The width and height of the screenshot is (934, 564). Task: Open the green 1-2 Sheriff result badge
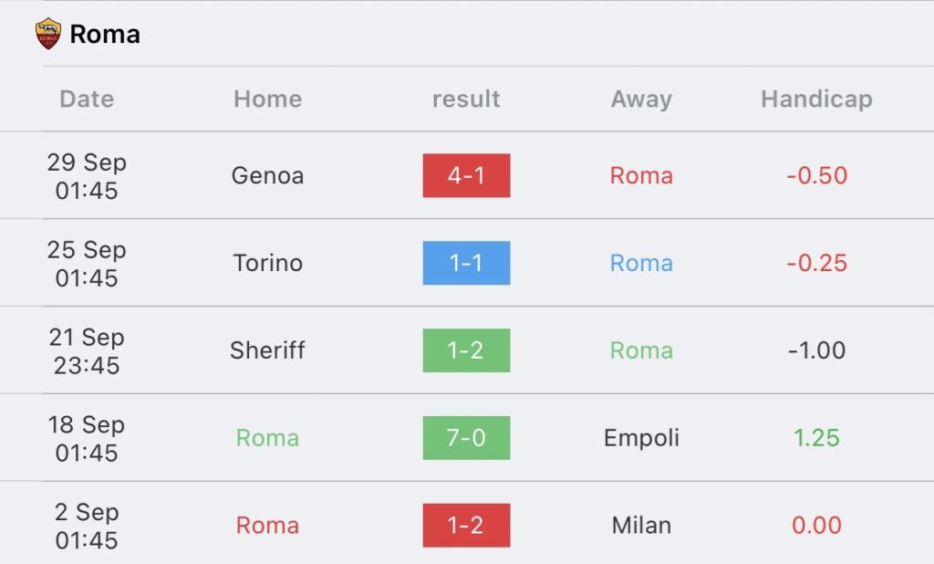pyautogui.click(x=466, y=350)
